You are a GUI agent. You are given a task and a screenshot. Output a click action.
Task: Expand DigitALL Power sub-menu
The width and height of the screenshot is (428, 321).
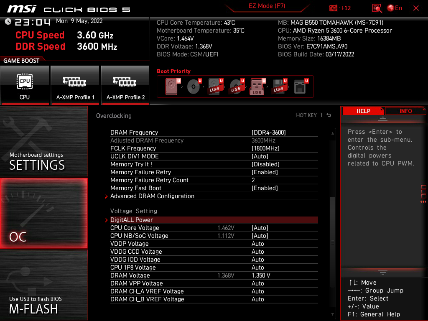214,220
